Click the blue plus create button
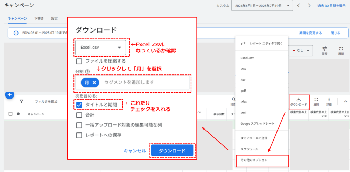This screenshot has width=350, height=172. pyautogui.click(x=9, y=95)
